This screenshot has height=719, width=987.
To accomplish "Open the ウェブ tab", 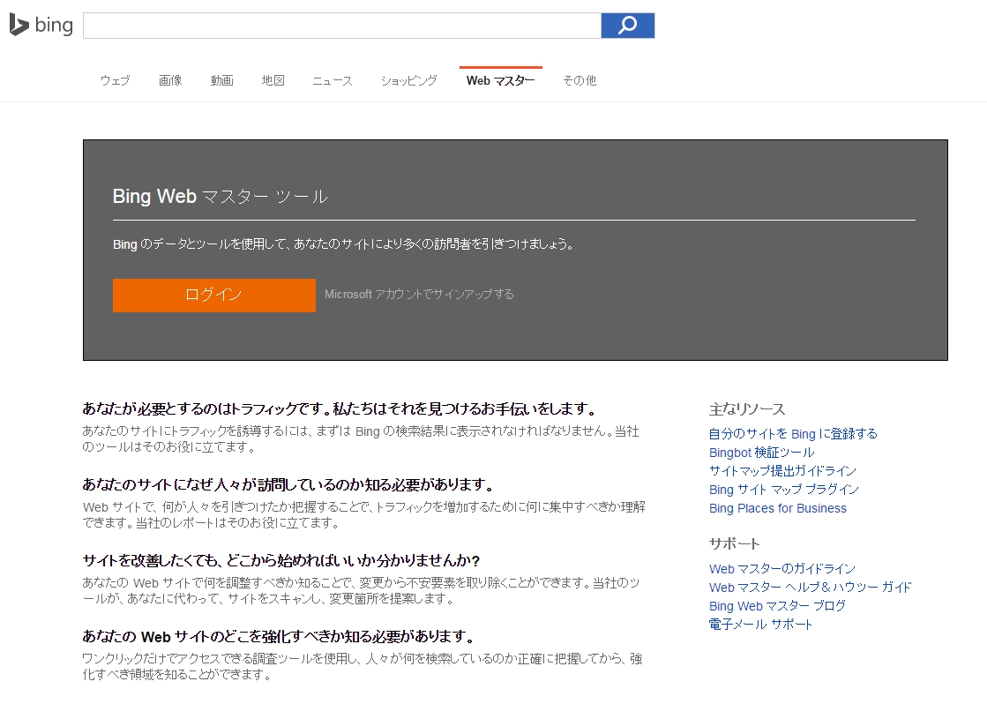I will point(116,80).
